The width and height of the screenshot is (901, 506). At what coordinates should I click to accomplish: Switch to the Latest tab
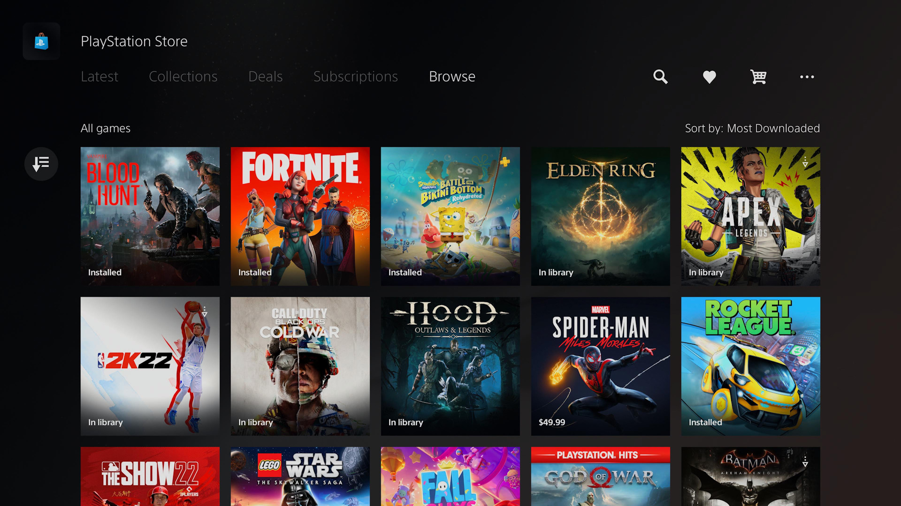coord(99,76)
